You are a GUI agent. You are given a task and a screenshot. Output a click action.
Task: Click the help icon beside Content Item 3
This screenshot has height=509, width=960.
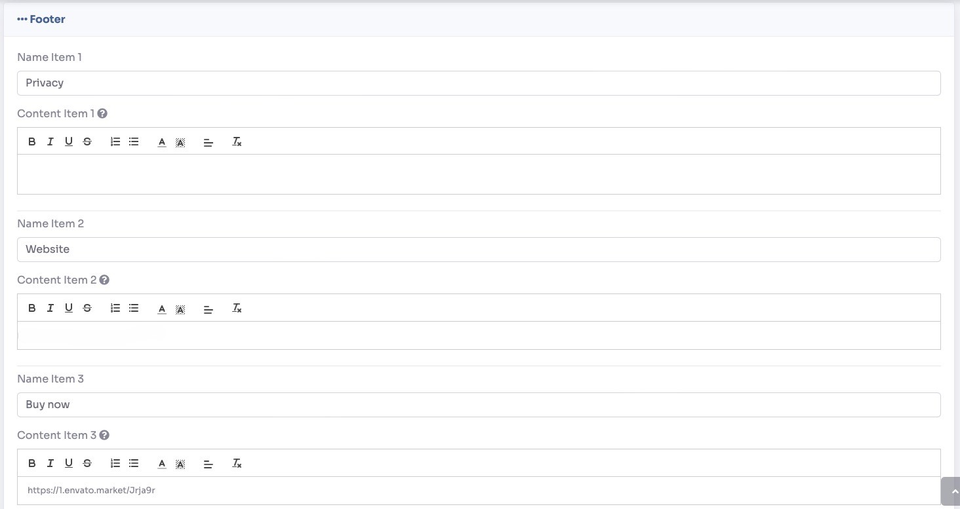[104, 435]
